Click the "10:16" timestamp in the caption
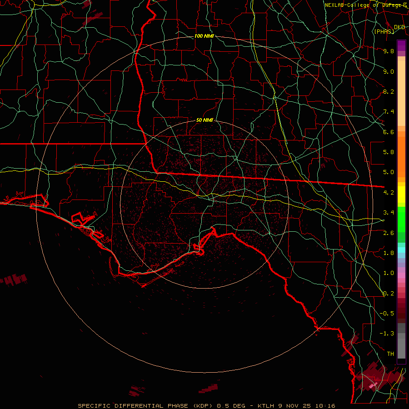409x409 pixels. tap(326, 406)
